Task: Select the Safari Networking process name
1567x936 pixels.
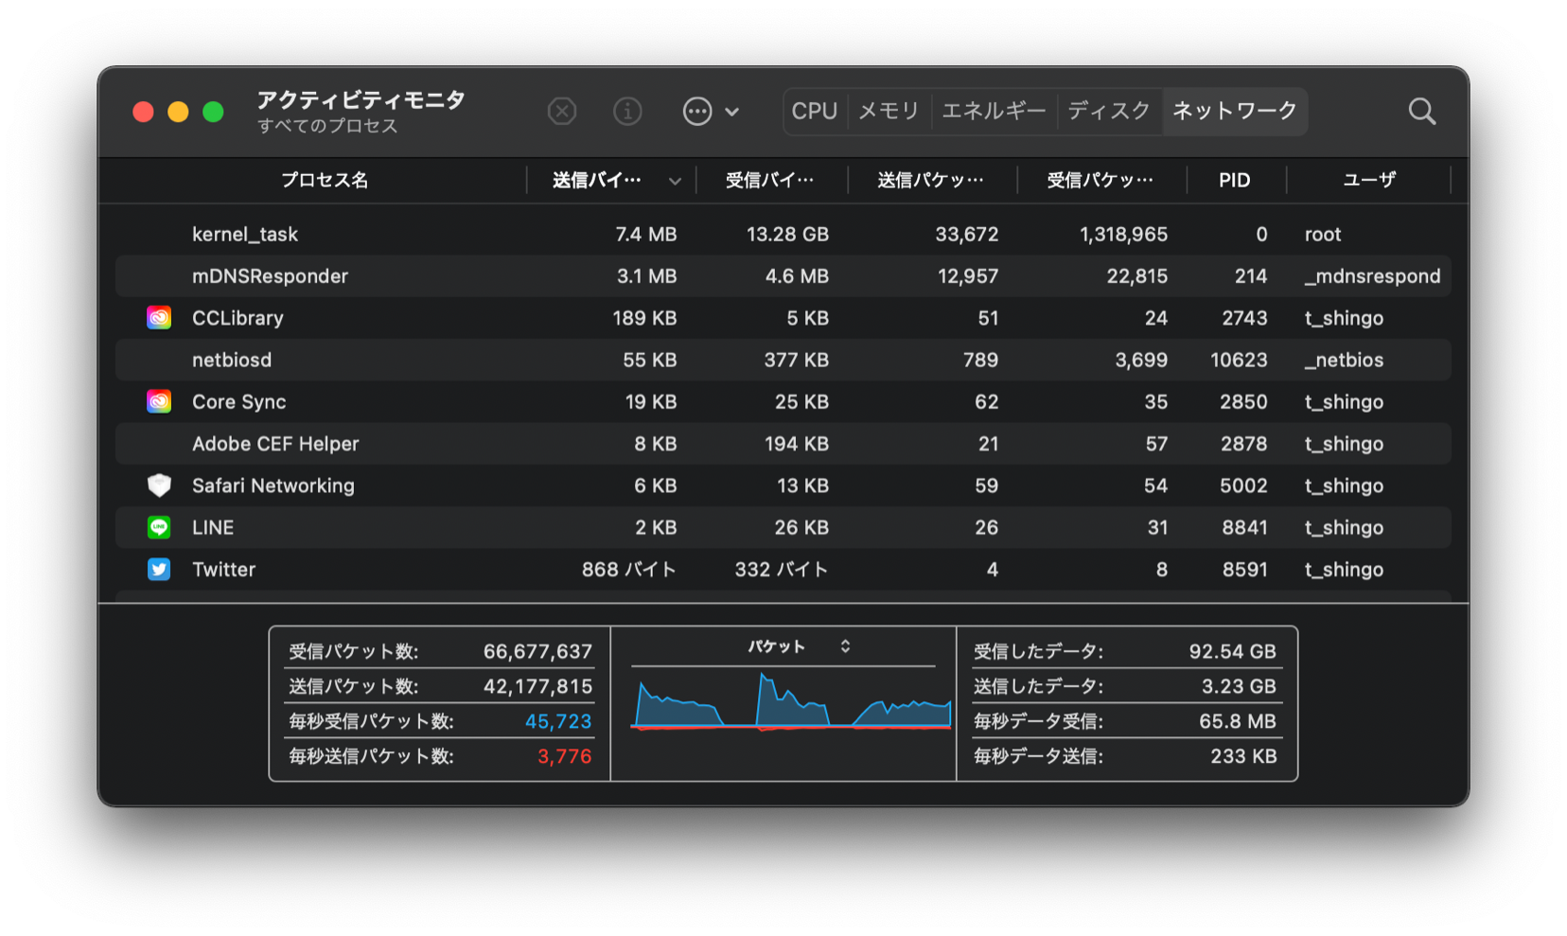Action: coord(273,486)
